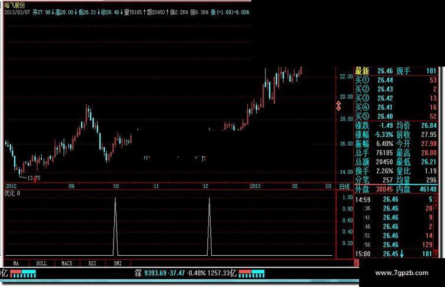Click the red marker arrow below 13.75 low
The height and width of the screenshot is (287, 445).
[x=35, y=181]
